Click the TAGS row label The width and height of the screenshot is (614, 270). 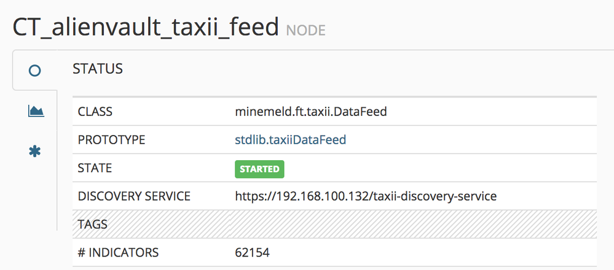coord(93,224)
